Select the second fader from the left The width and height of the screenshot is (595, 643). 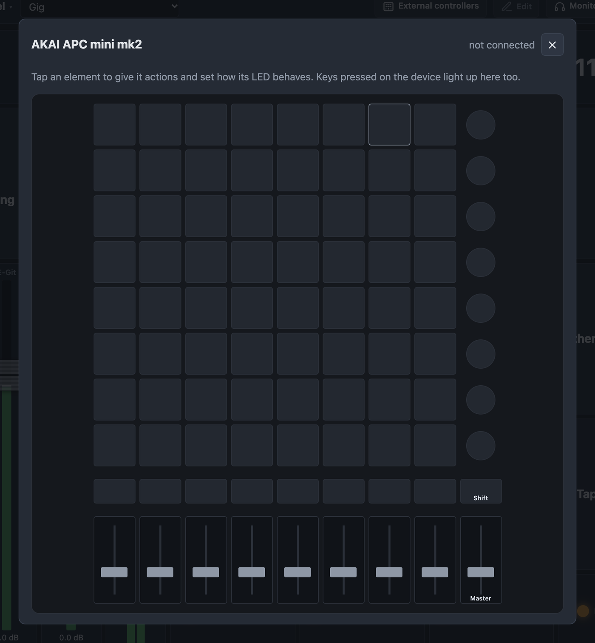[160, 560]
